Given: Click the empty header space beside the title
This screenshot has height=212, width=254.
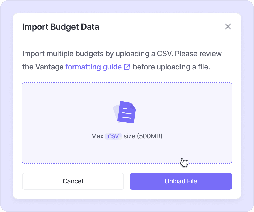Looking at the screenshot, I should coord(159,27).
